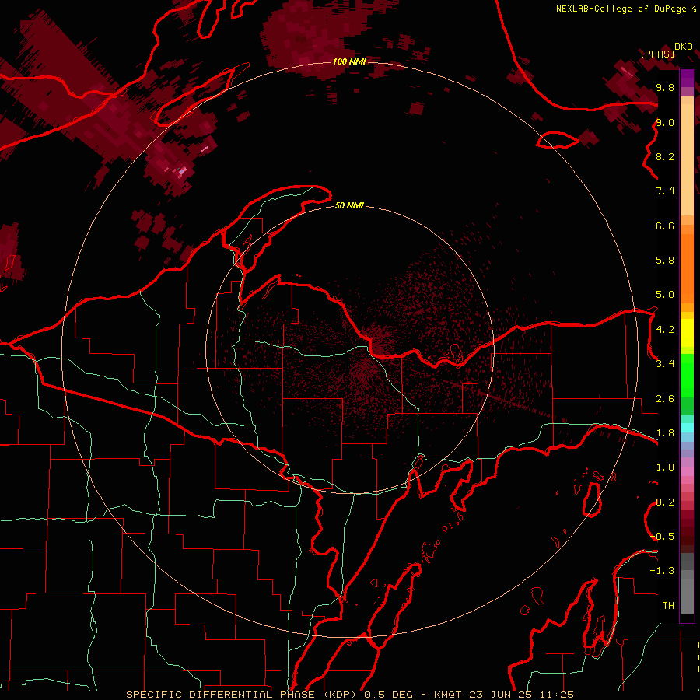The height and width of the screenshot is (700, 700).
Task: Click the 7.4 scale value
Action: [665, 191]
